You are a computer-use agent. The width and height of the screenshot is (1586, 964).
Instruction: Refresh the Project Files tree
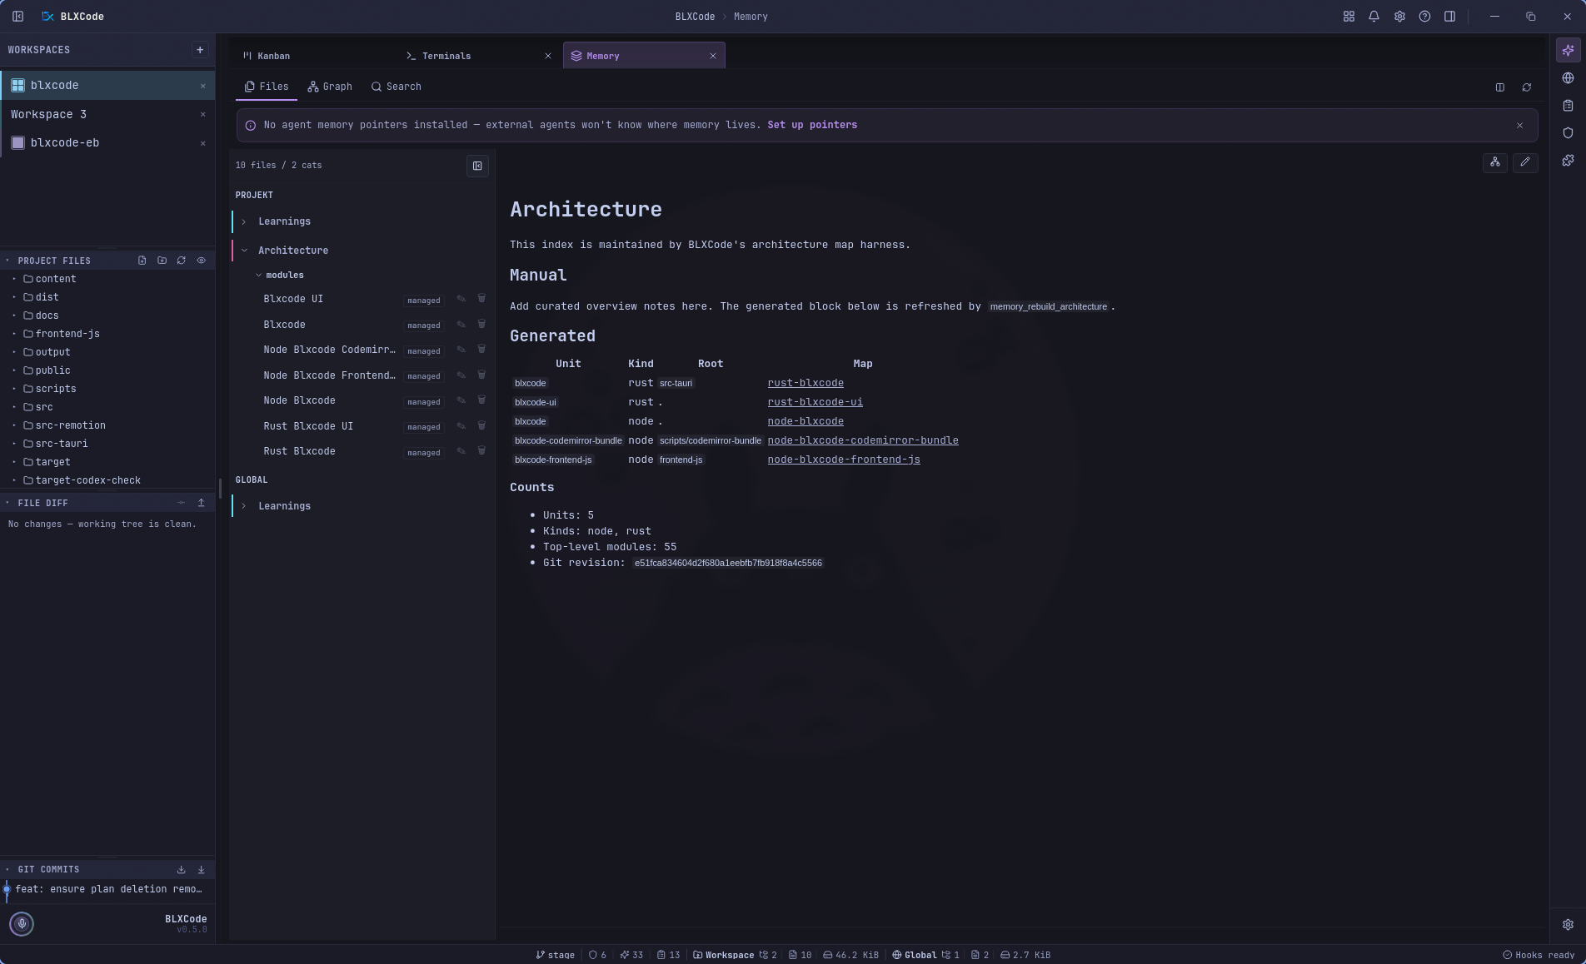click(182, 261)
